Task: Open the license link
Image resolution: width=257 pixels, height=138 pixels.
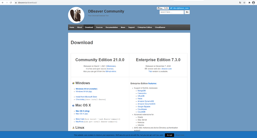Action: pos(110,69)
